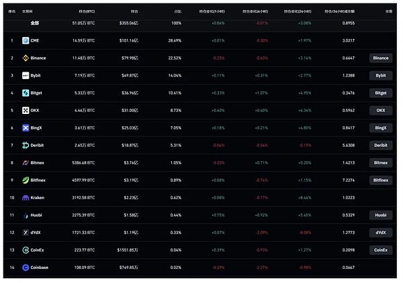Click the OKX checkered logo icon
The height and width of the screenshot is (283, 403).
pyautogui.click(x=26, y=111)
